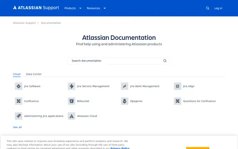Click the Questions for Confluence icon
Screen dimensions: 238x149
coord(178,101)
